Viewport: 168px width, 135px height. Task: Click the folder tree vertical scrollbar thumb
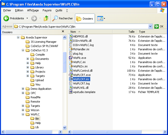[x=64, y=62]
